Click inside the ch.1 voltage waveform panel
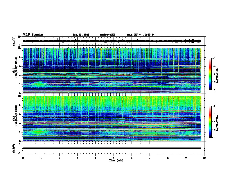Image resolution: width=230 pixels, height=177 pixels. [x=114, y=41]
